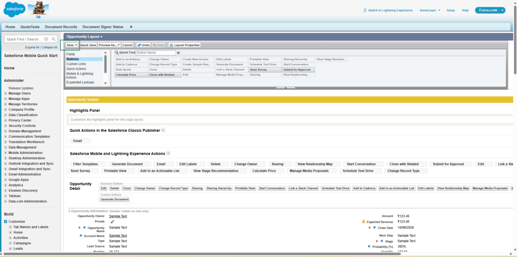
Task: Expand the Analytics tree node
Action: pyautogui.click(x=5, y=185)
